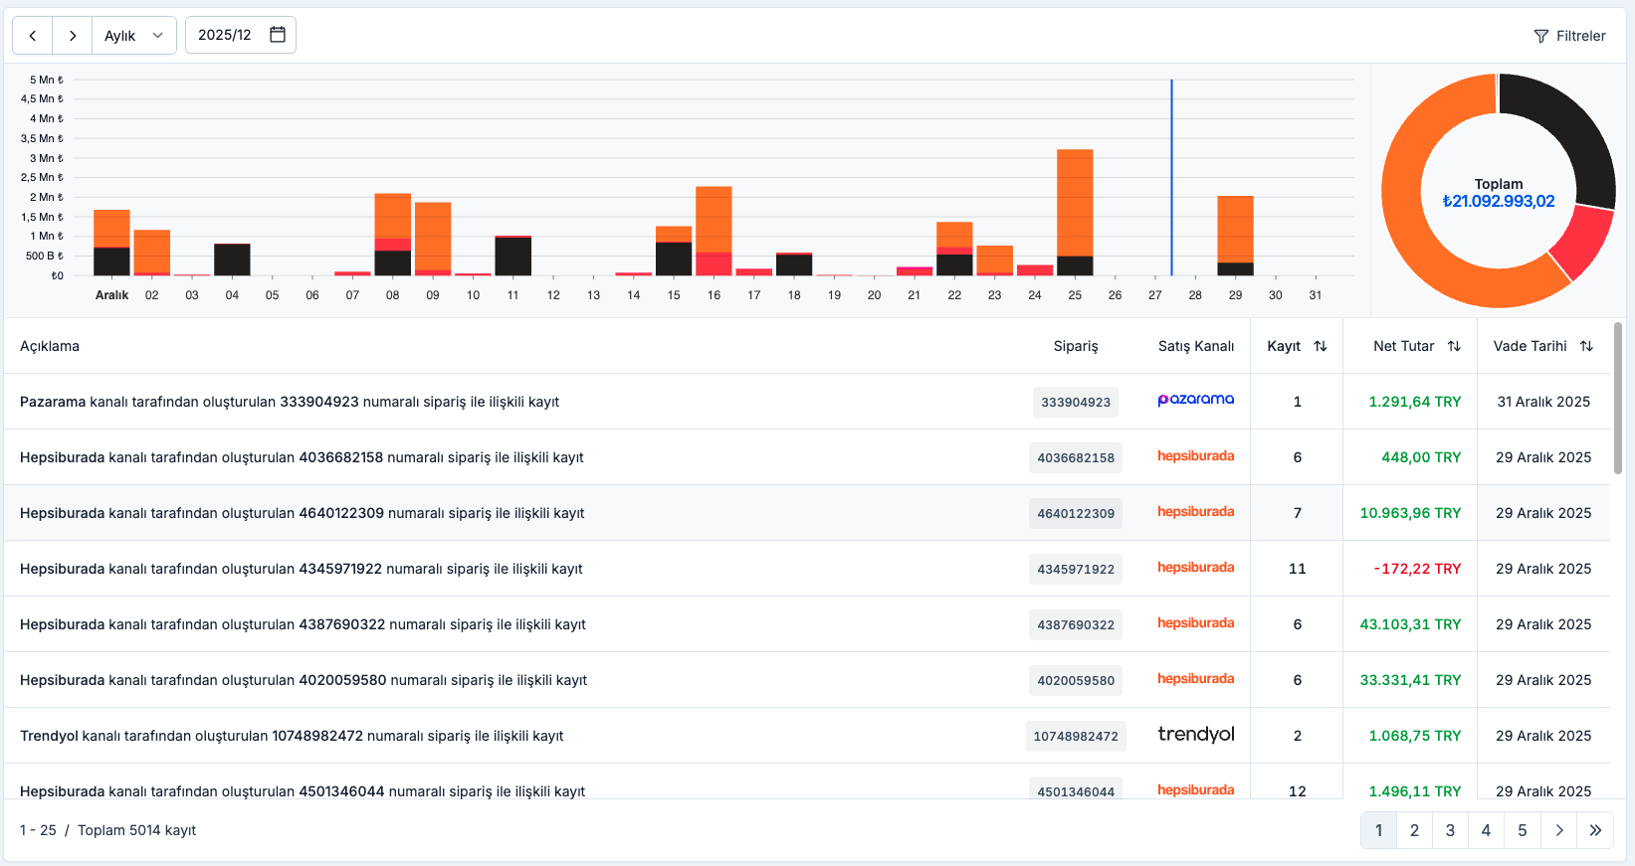
Task: Click the table's vertical scrollbar
Action: pyautogui.click(x=1618, y=398)
